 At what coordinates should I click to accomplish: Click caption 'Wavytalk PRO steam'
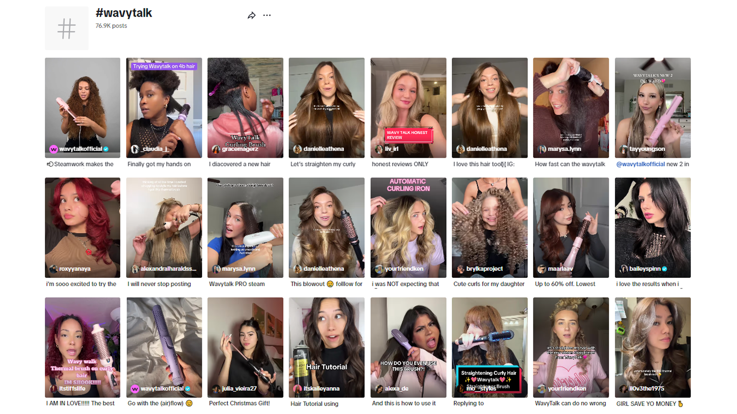237,284
